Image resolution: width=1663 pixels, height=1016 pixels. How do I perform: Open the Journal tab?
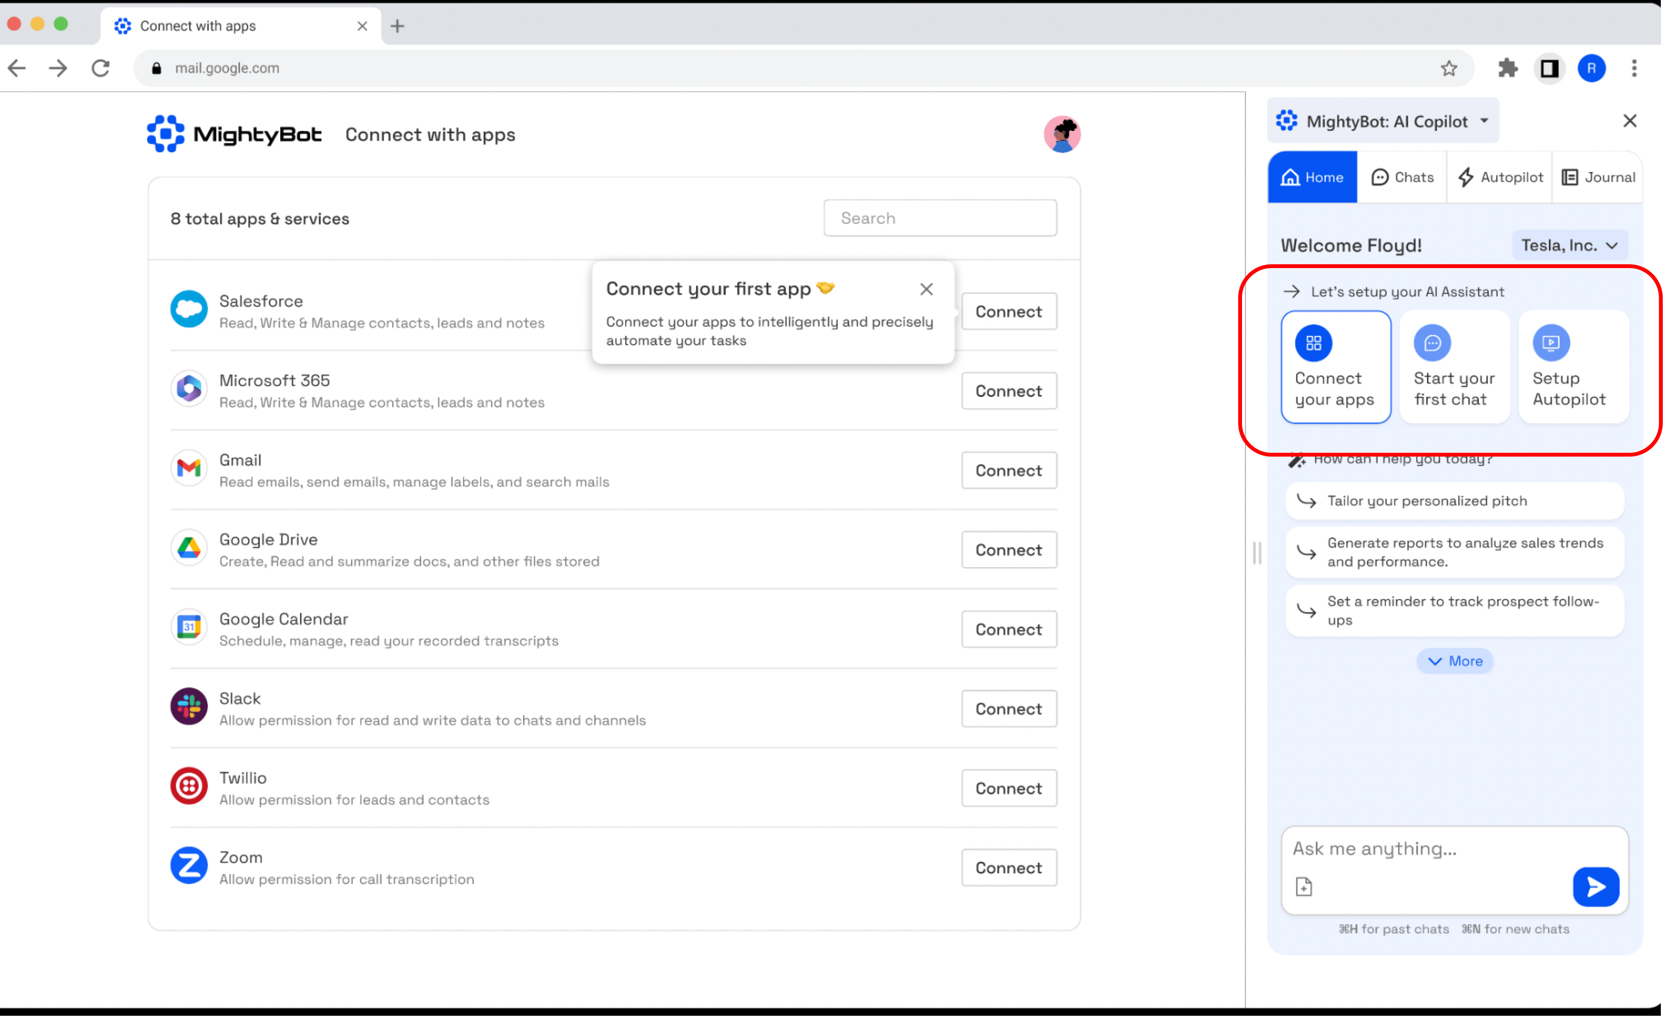pyautogui.click(x=1598, y=177)
